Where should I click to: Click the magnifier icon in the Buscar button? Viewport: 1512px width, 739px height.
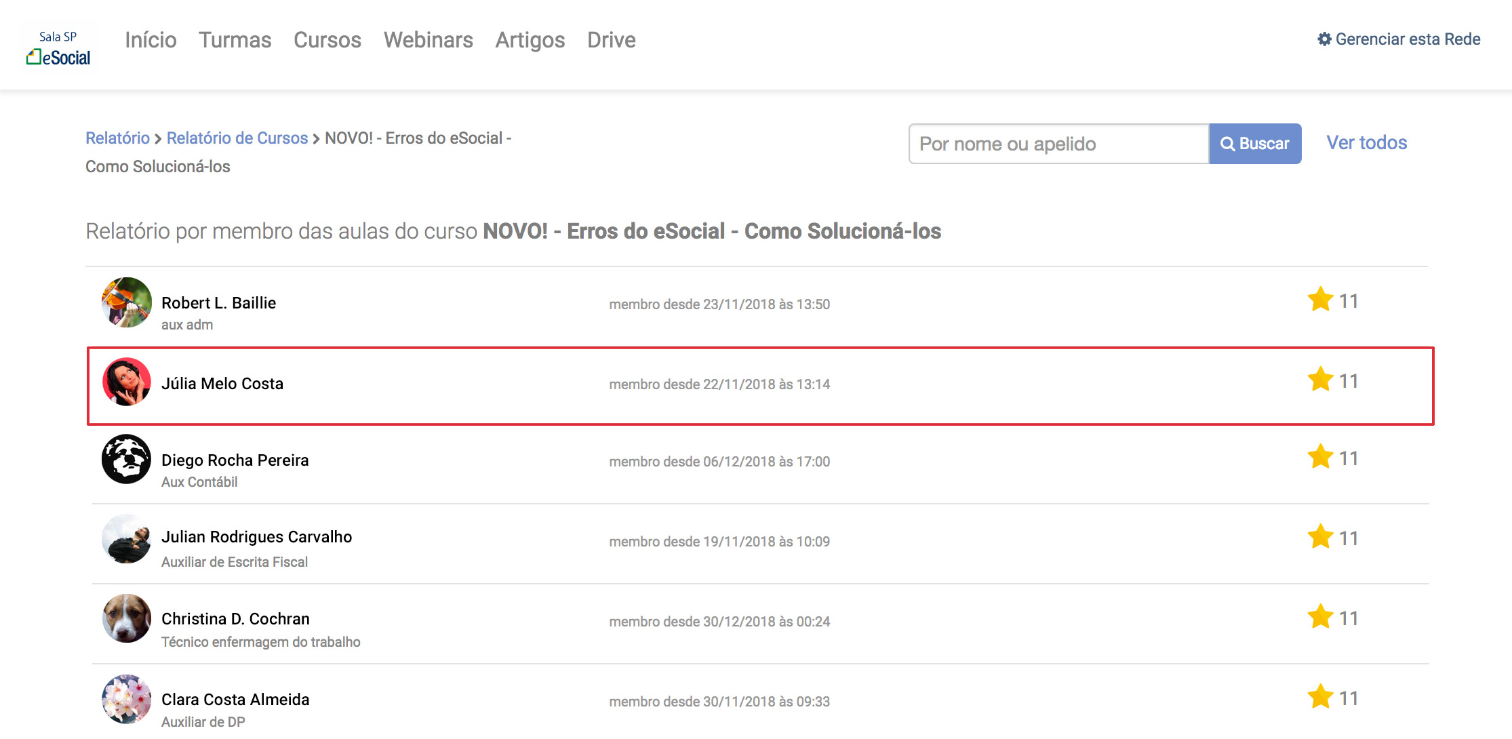[1227, 144]
